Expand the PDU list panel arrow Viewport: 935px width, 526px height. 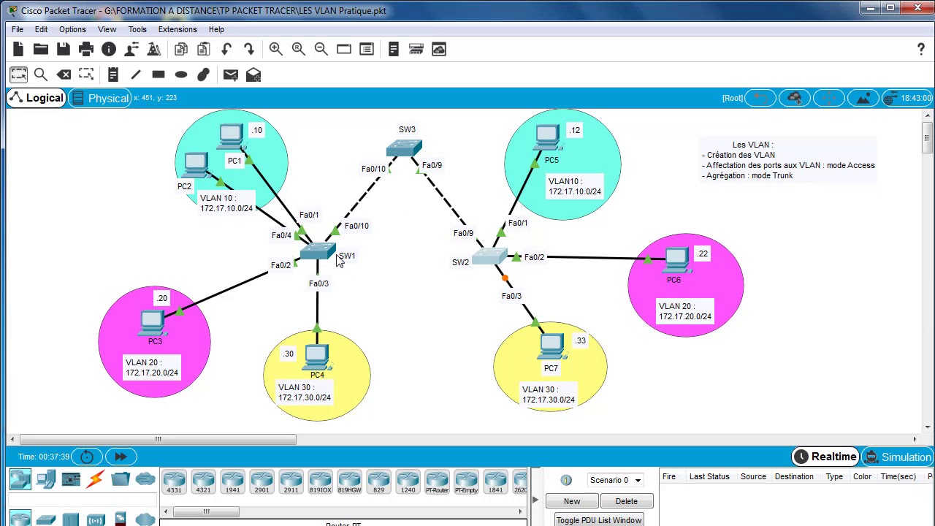[x=535, y=500]
